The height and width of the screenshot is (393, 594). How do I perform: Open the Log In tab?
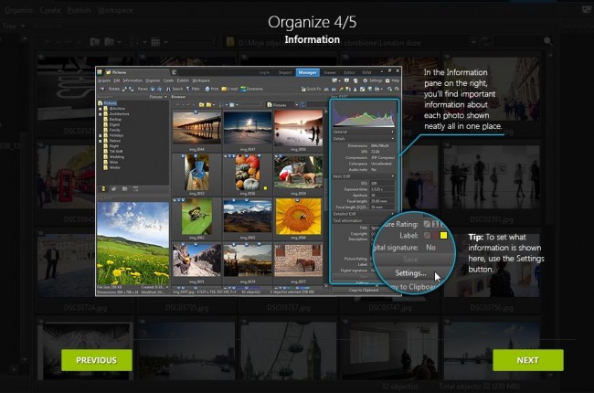(x=264, y=72)
